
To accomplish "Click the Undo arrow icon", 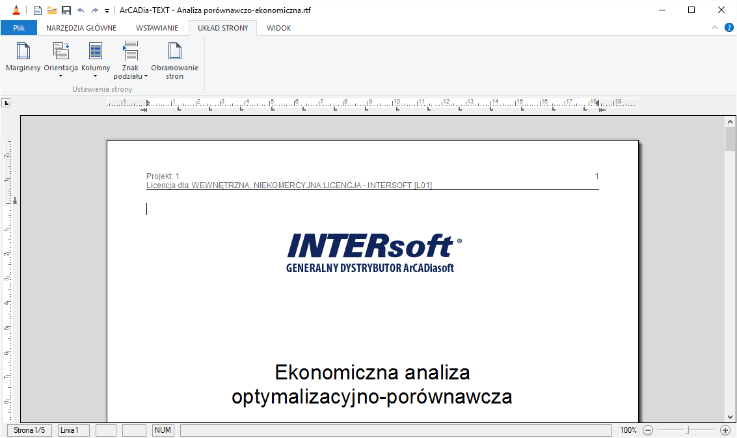I will 81,10.
